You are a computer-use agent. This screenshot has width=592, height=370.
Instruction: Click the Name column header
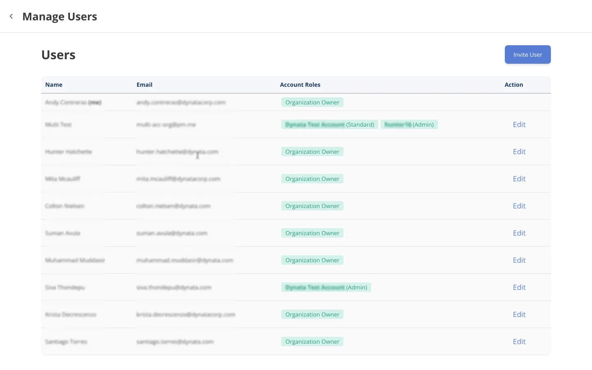click(54, 85)
